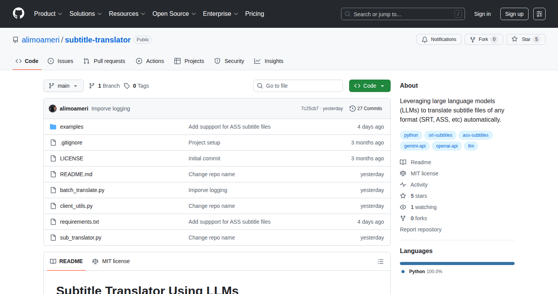
Task: Click the eye icon next to 1 watching
Action: 403,207
